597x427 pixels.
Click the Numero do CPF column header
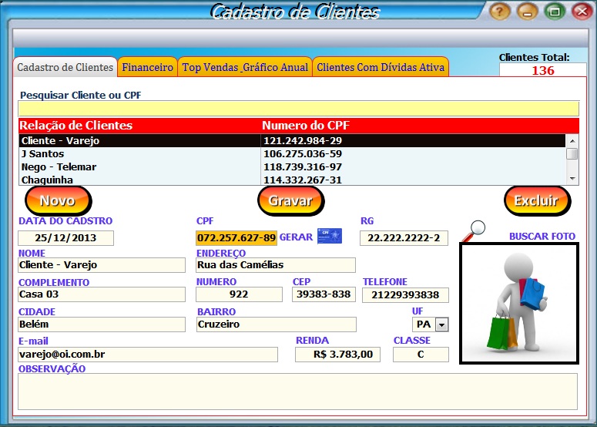tap(306, 126)
